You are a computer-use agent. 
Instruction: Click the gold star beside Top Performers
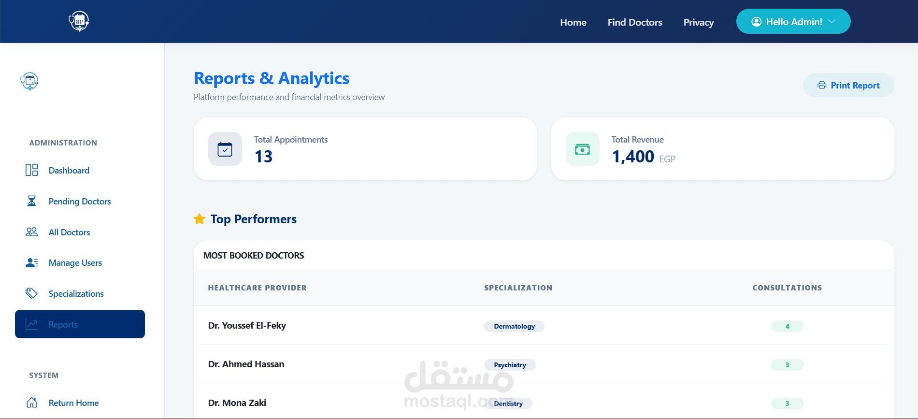pos(200,219)
